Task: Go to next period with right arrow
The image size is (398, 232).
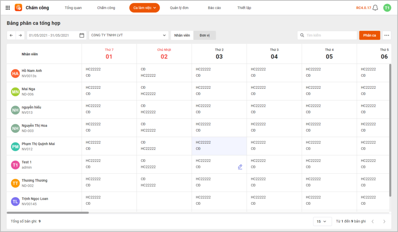Action: point(20,35)
